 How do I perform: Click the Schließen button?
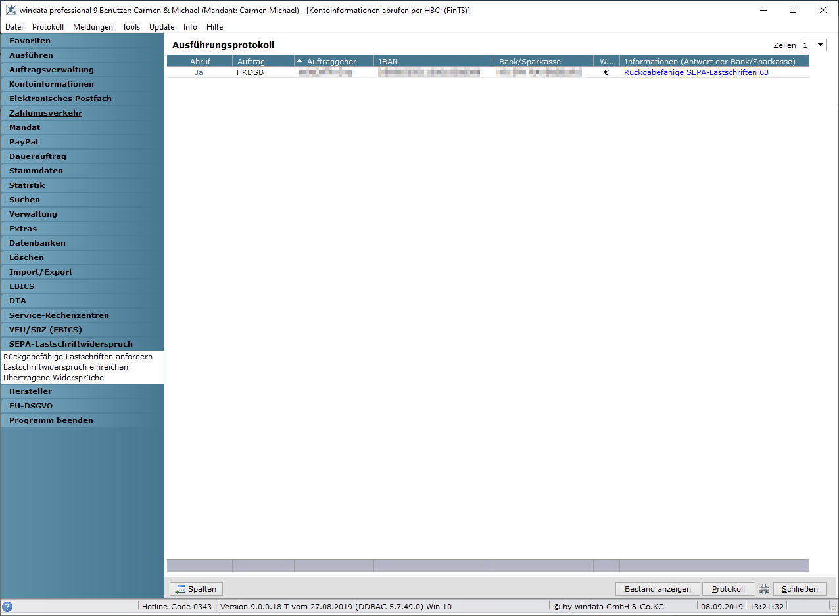point(800,589)
